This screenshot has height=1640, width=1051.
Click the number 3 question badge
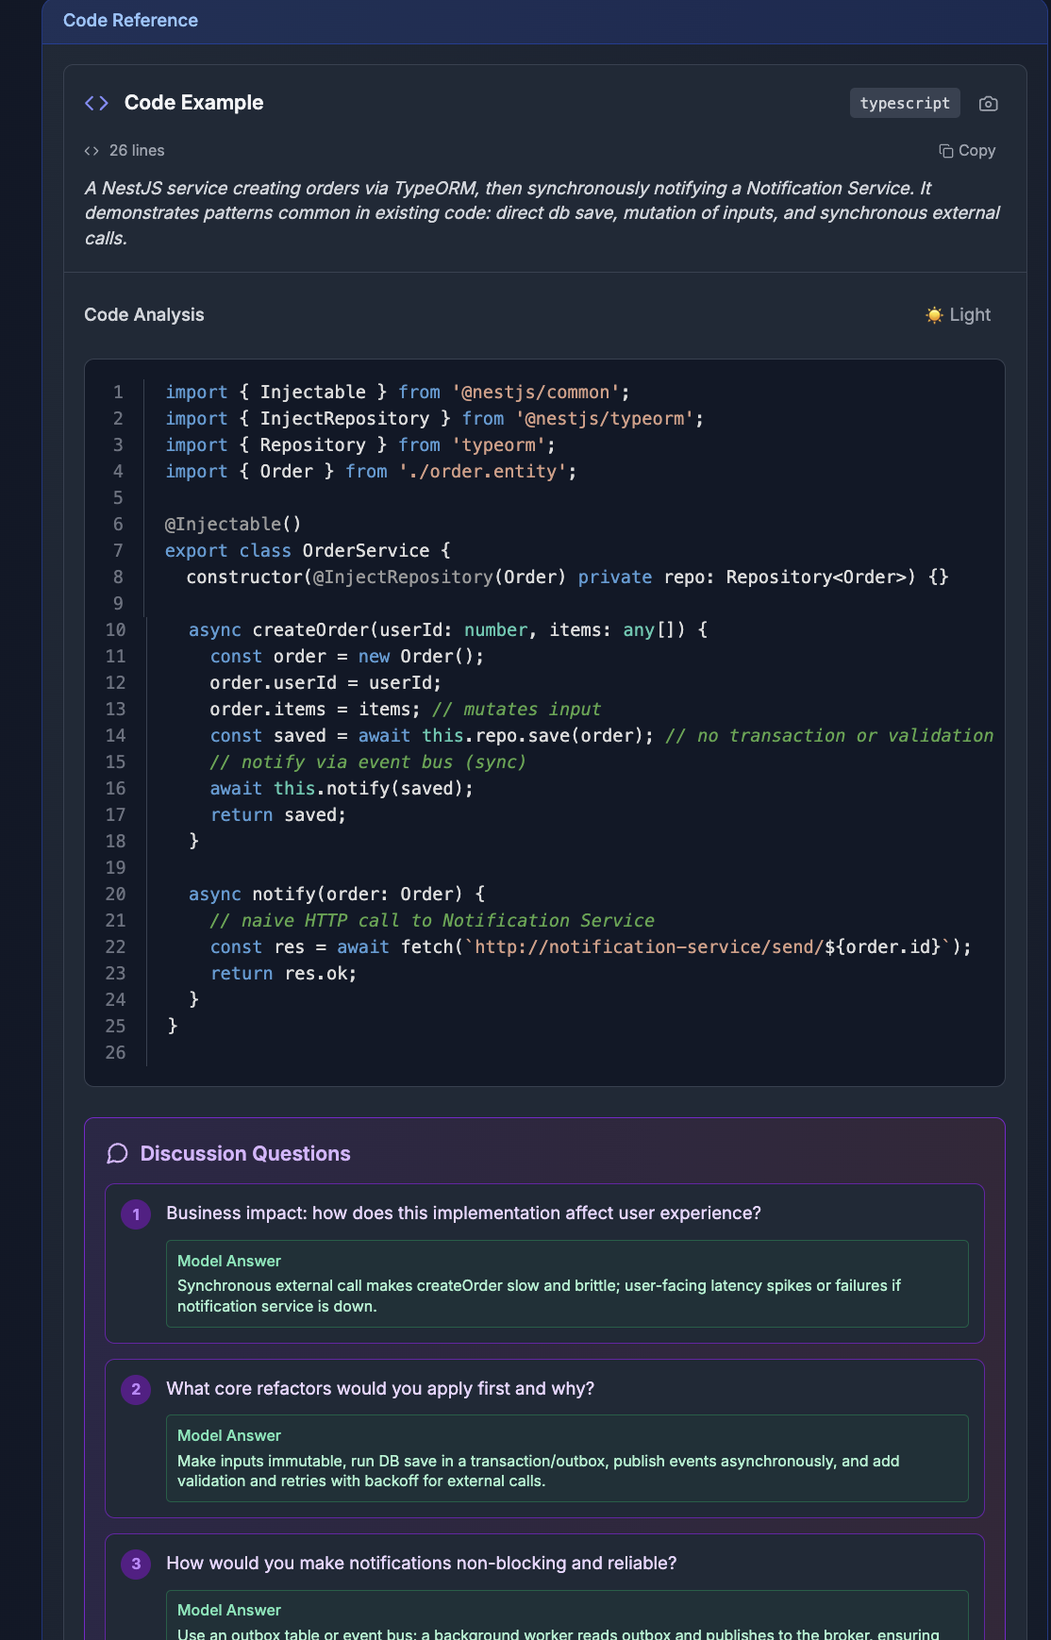(x=136, y=1564)
